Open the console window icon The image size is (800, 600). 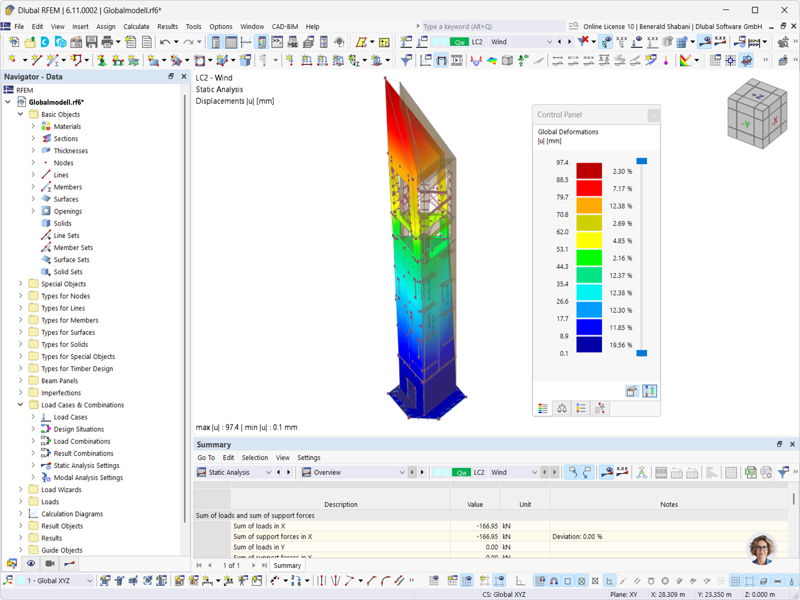pos(277,42)
